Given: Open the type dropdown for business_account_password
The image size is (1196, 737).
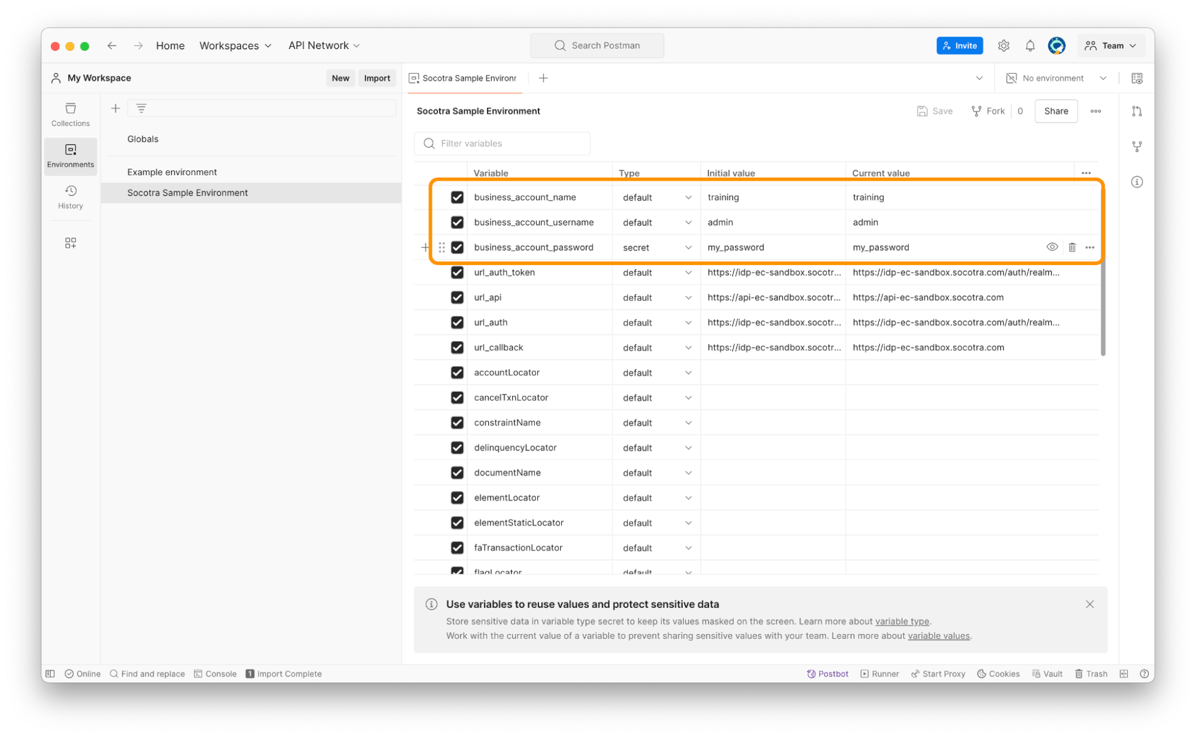Looking at the screenshot, I should 656,248.
